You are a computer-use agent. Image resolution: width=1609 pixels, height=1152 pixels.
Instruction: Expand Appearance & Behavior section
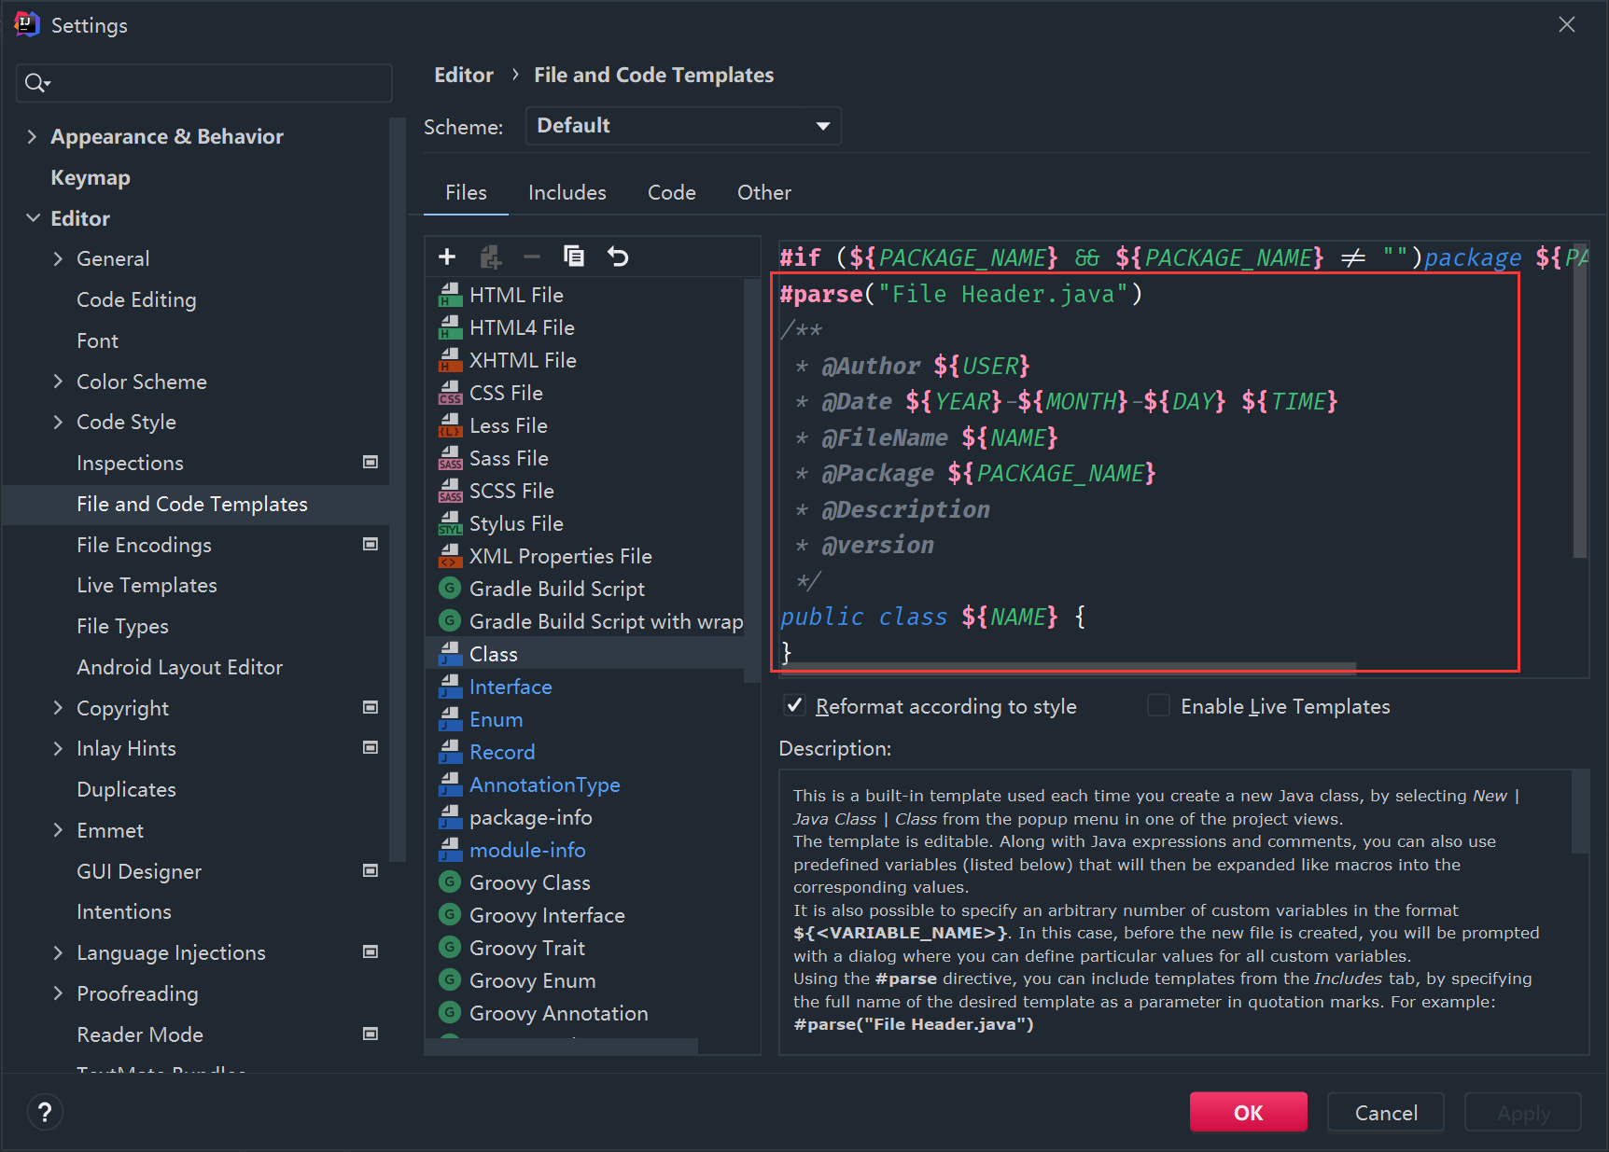click(33, 136)
